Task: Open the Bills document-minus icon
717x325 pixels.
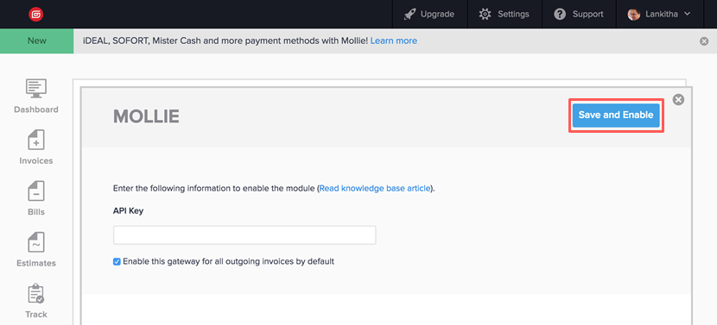Action: coord(35,191)
